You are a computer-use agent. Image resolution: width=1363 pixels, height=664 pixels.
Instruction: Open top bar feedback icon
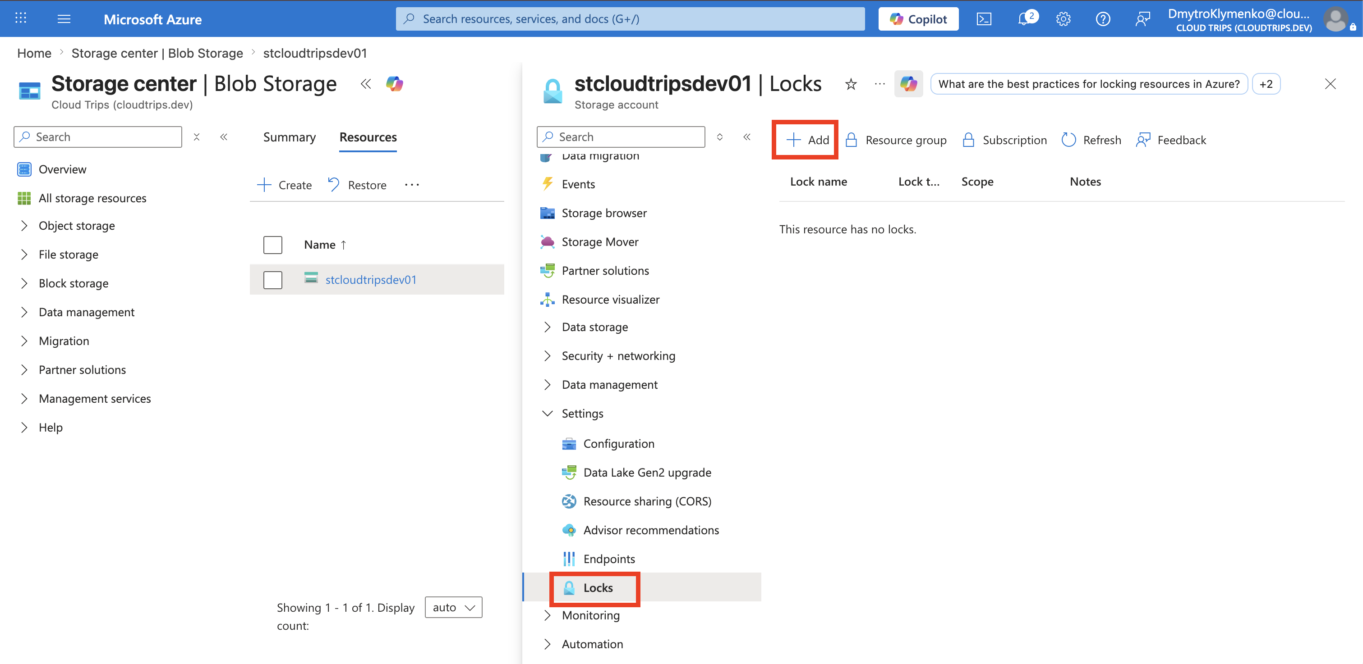(x=1142, y=19)
